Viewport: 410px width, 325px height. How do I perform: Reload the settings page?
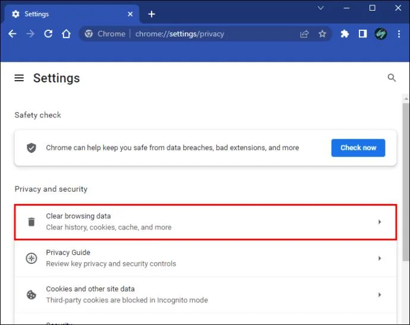click(48, 34)
